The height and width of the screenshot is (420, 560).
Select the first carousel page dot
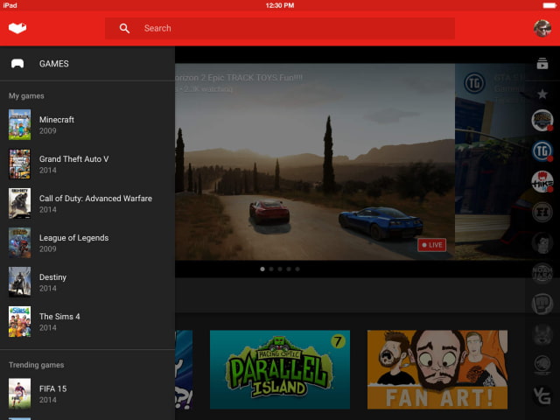[x=262, y=269]
